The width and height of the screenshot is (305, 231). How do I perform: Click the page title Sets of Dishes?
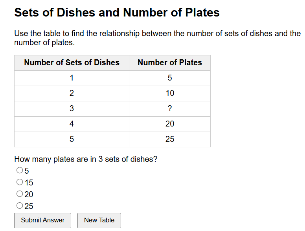click(117, 13)
